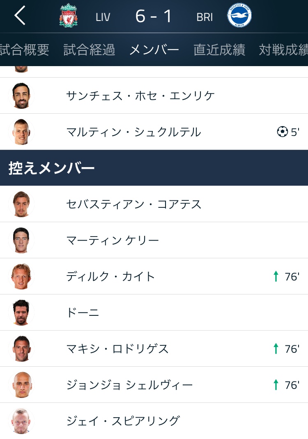Screen dimensions: 308x439
Task: Tap the Liverpool club crest
Action: 68,16
